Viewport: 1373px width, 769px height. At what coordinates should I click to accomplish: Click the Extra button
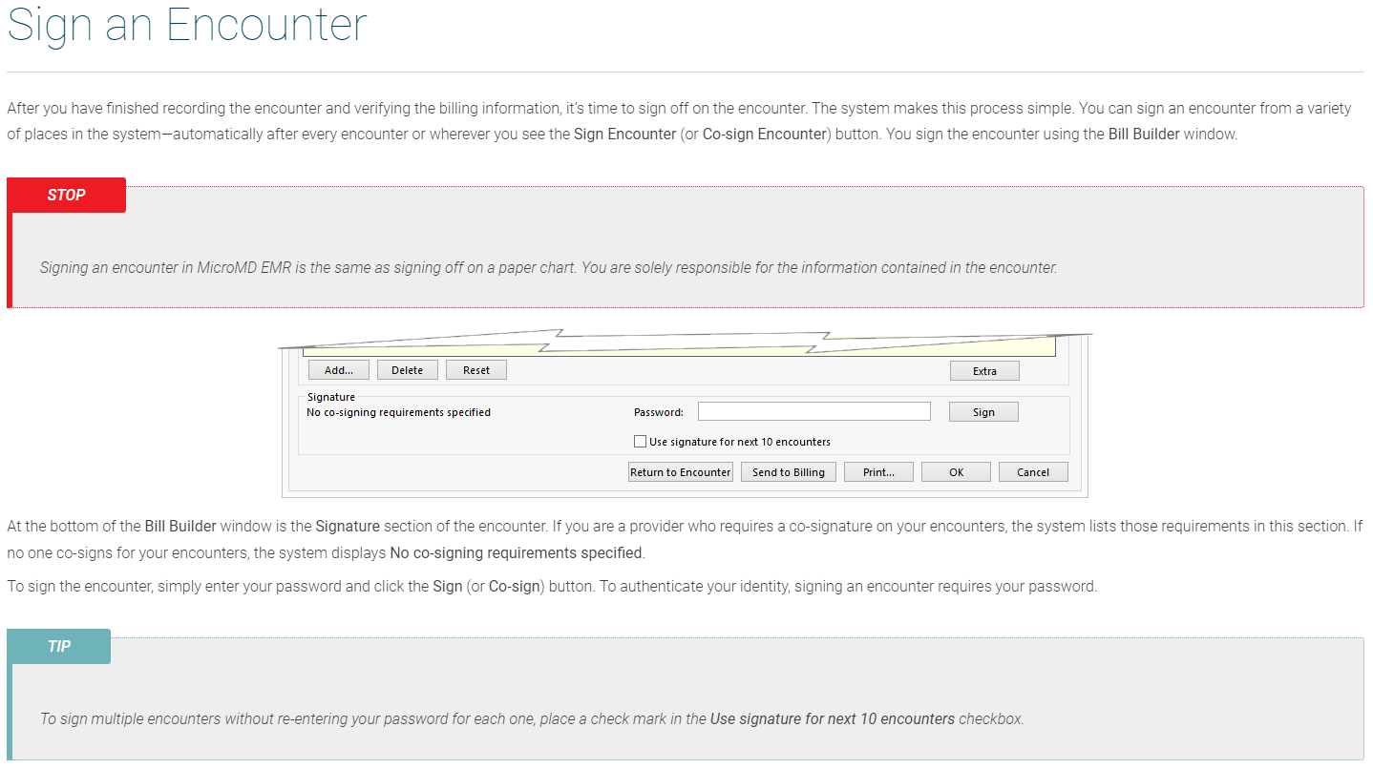pyautogui.click(x=984, y=371)
